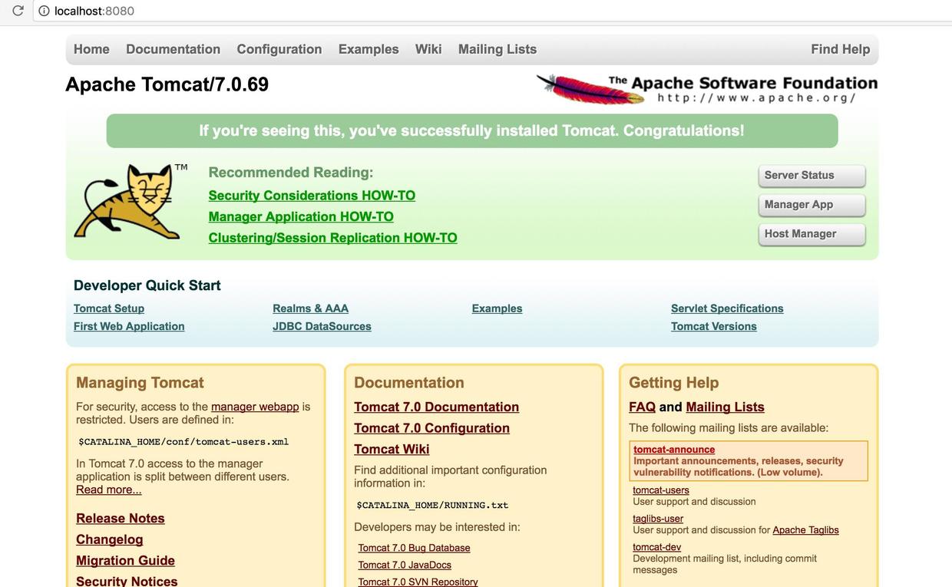Open the tomcat-dev mailing list link
The height and width of the screenshot is (587, 952).
point(656,547)
